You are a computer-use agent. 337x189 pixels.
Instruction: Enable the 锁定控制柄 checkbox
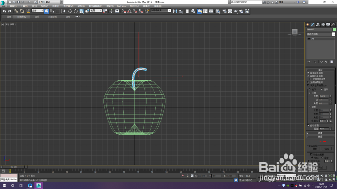pos(311,154)
